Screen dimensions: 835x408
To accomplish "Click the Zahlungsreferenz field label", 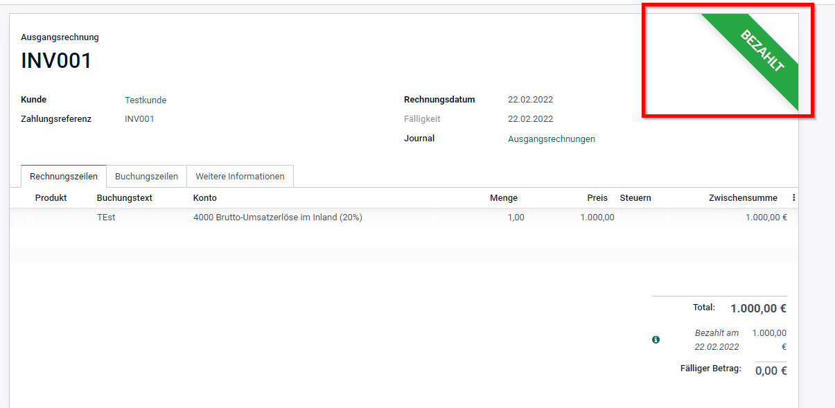I will [x=56, y=119].
